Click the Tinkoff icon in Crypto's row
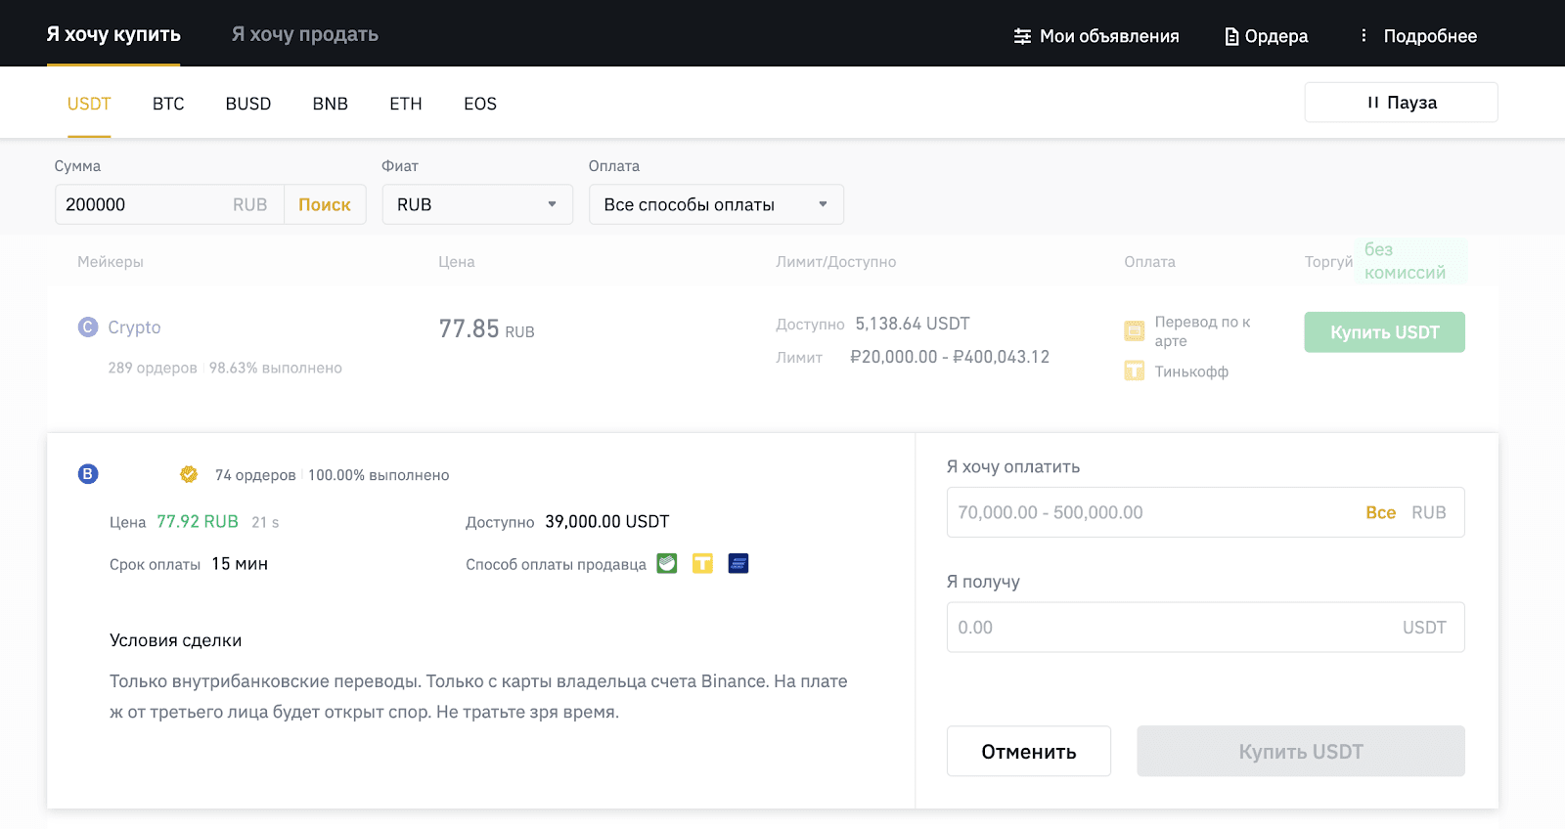 coord(1134,371)
